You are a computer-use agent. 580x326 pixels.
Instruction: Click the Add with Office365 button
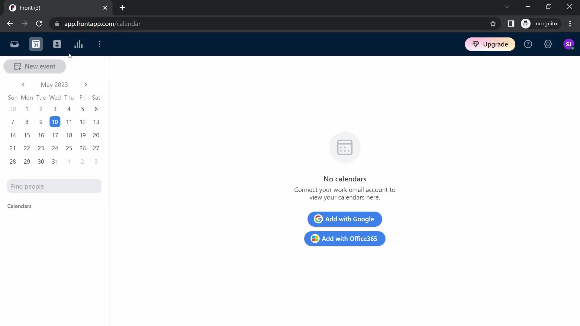click(344, 238)
